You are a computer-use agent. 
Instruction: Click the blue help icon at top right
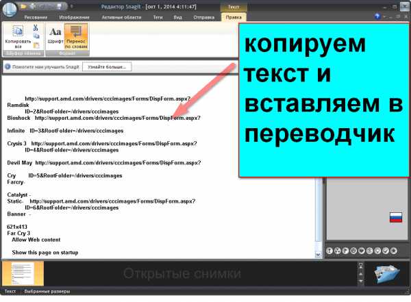pos(377,16)
